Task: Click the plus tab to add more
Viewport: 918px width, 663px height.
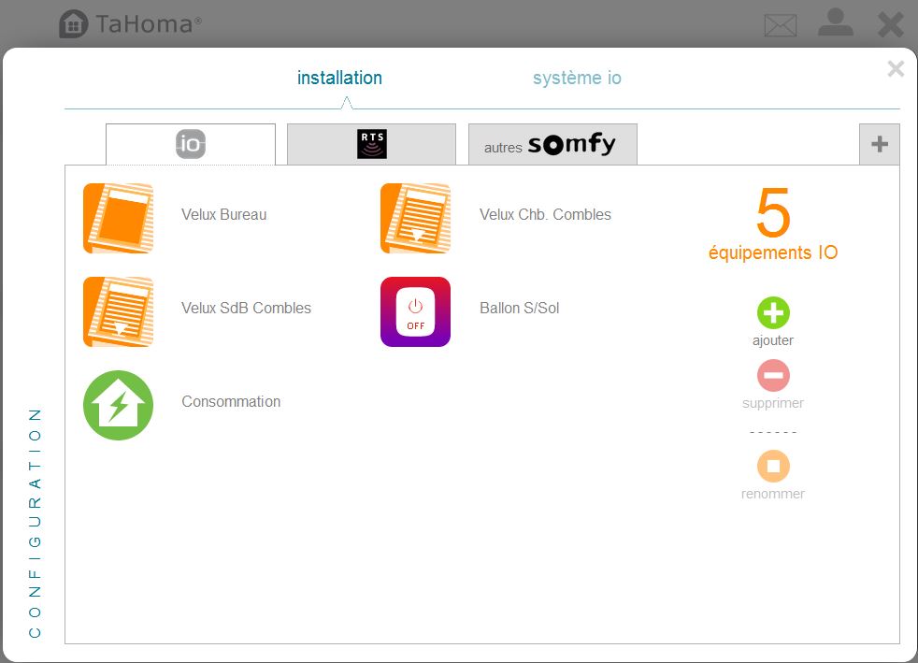Action: click(x=879, y=144)
